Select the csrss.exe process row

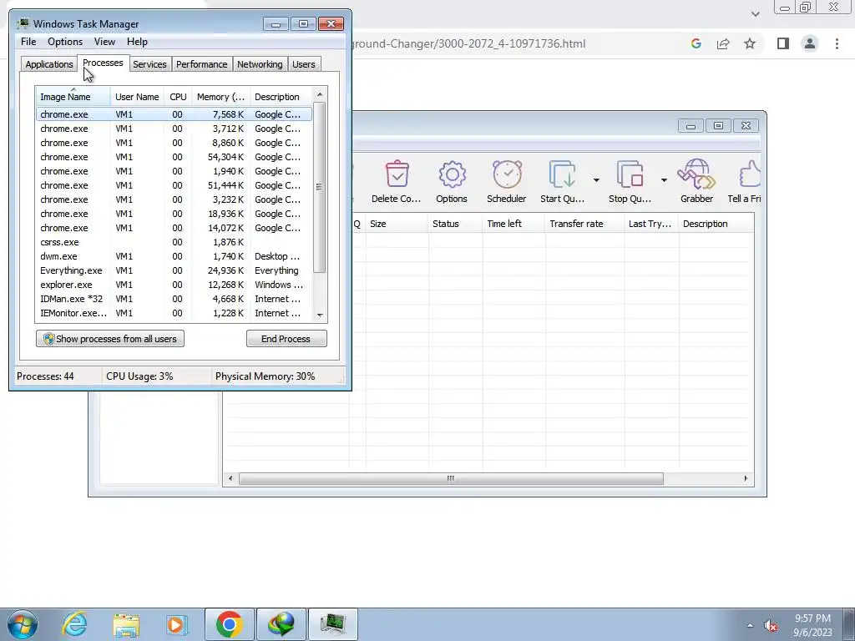click(174, 242)
